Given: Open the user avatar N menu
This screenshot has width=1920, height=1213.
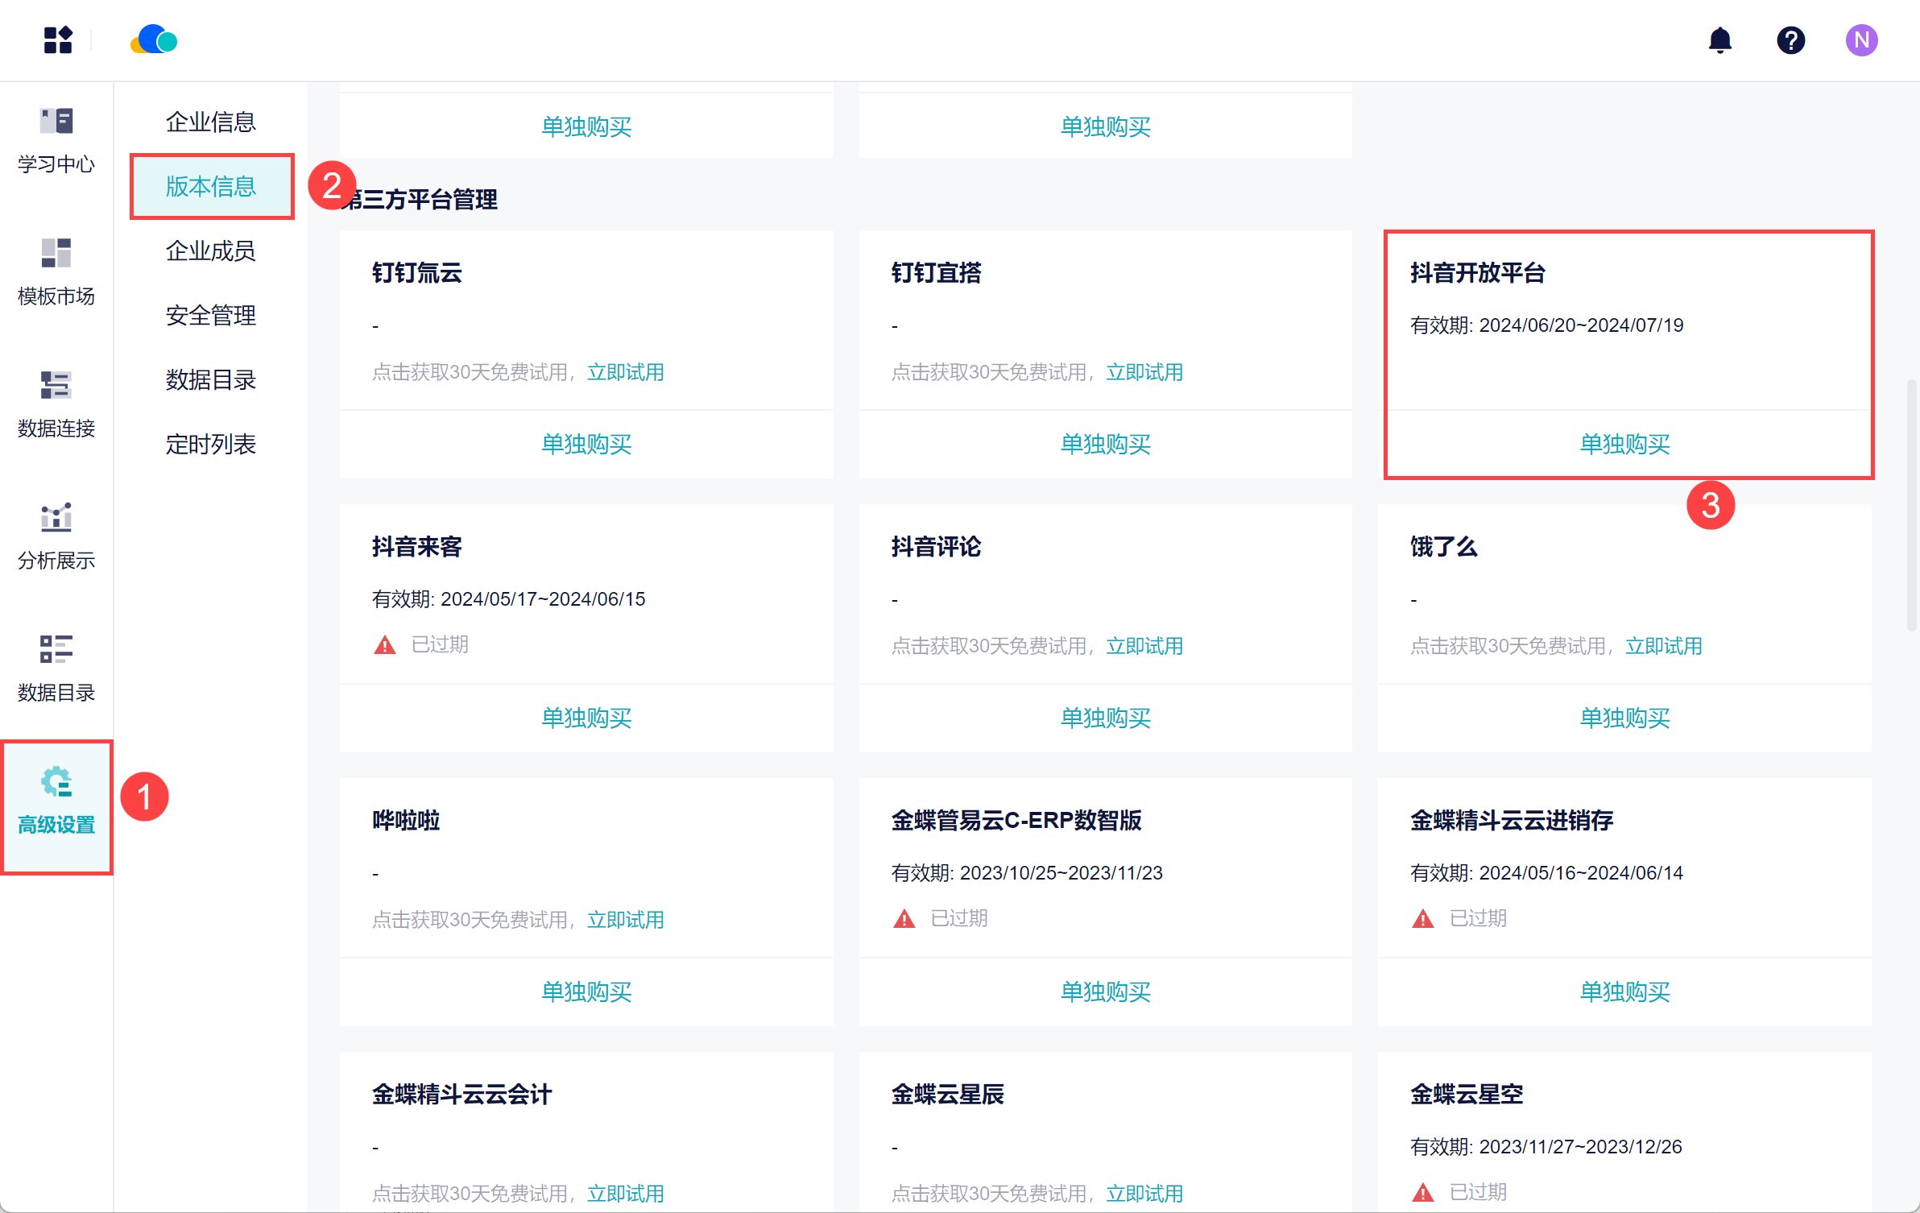Looking at the screenshot, I should point(1861,39).
